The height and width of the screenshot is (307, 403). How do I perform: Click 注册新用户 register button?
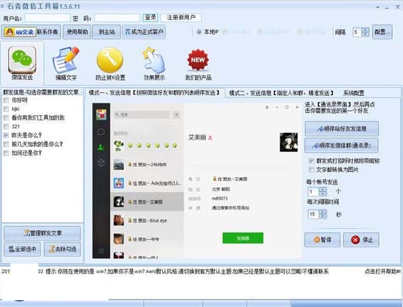pos(181,18)
